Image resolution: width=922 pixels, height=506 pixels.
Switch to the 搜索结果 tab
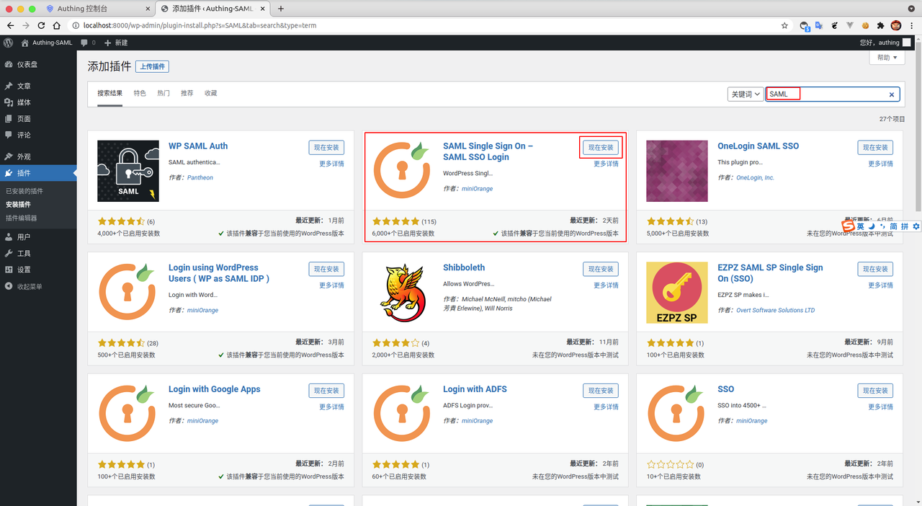(x=110, y=94)
